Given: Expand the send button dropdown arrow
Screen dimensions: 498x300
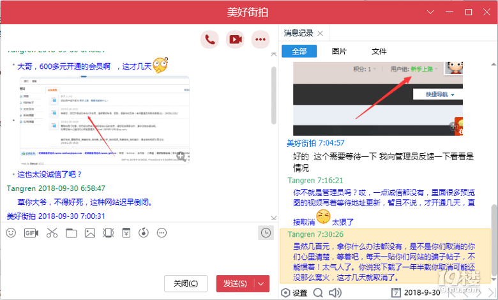Looking at the screenshot, I should [262, 283].
